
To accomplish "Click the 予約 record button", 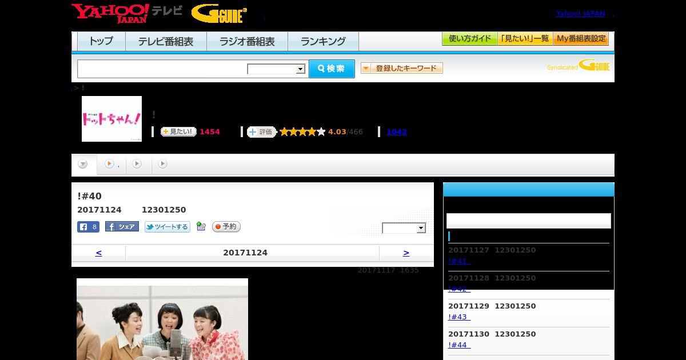I will click(226, 227).
